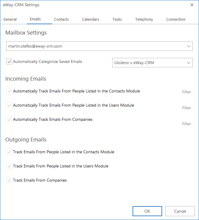Close the eWay-CRM Settings window
This screenshot has width=199, height=220.
coord(192,5)
